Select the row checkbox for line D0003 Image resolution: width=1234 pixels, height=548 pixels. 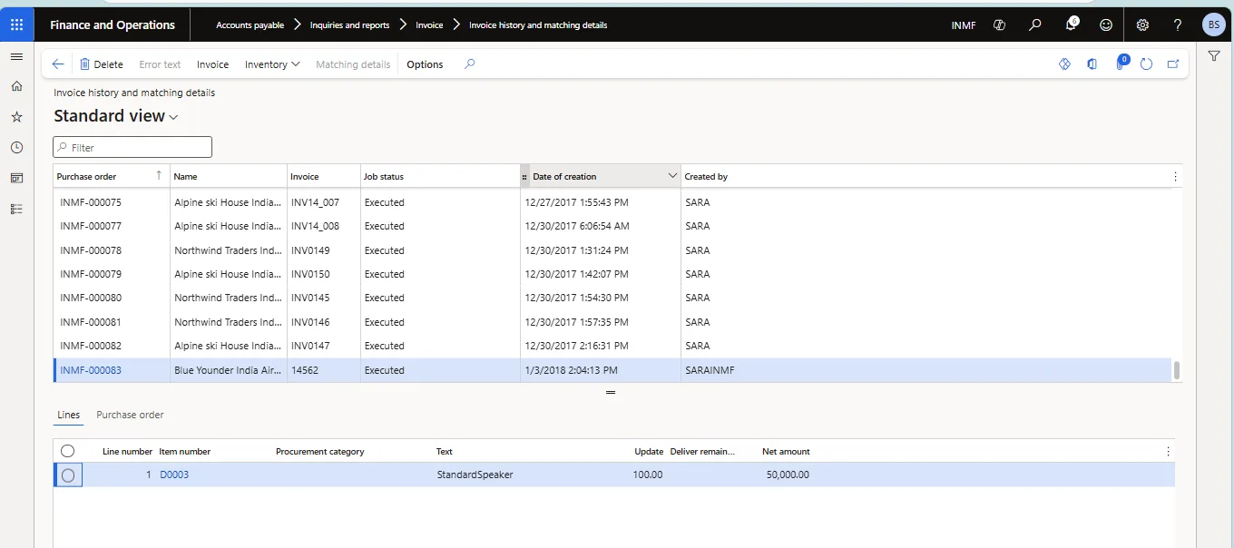coord(68,475)
